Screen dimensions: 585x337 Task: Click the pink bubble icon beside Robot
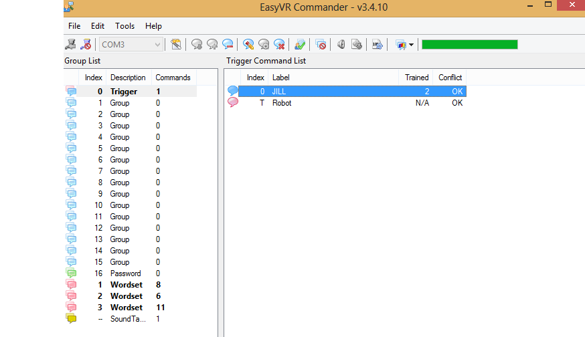point(233,102)
